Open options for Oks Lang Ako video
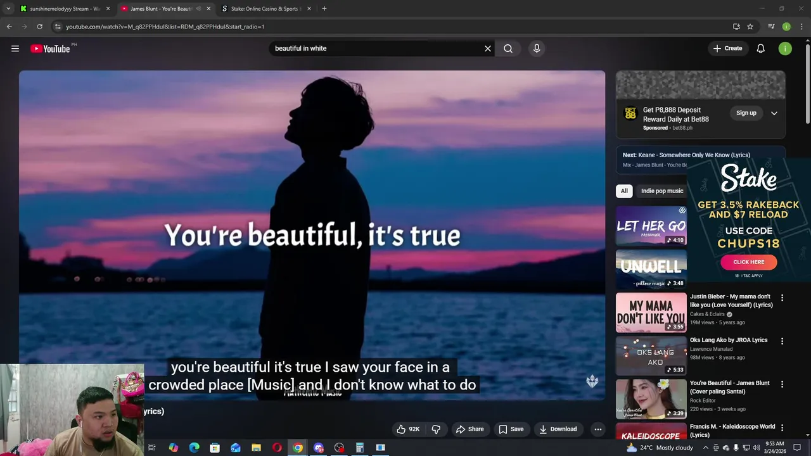 782,341
